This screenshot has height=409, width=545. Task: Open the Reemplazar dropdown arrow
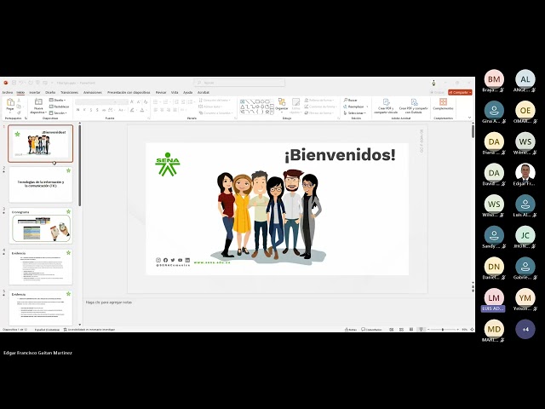[367, 107]
